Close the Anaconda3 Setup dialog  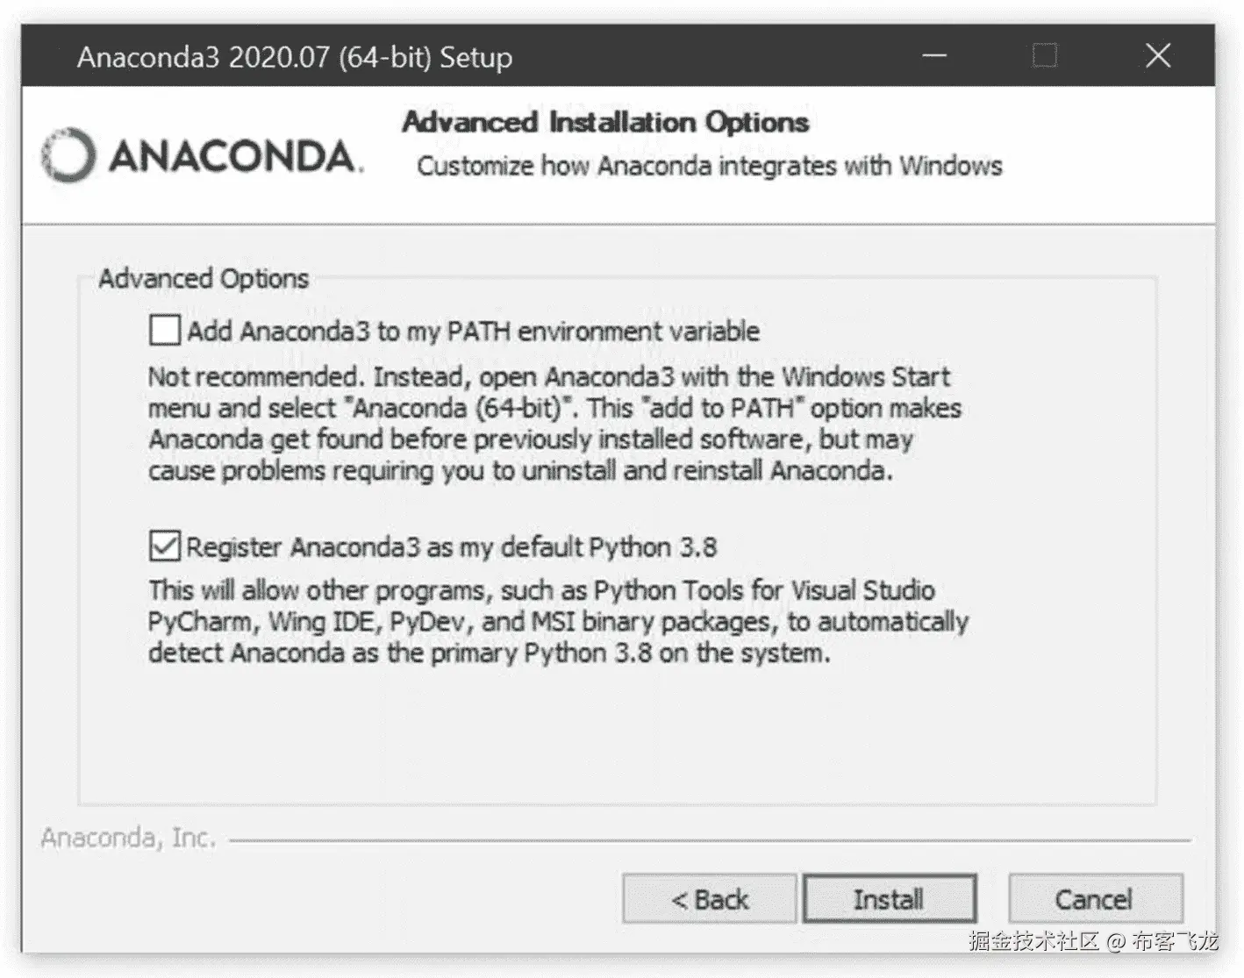pyautogui.click(x=1158, y=56)
